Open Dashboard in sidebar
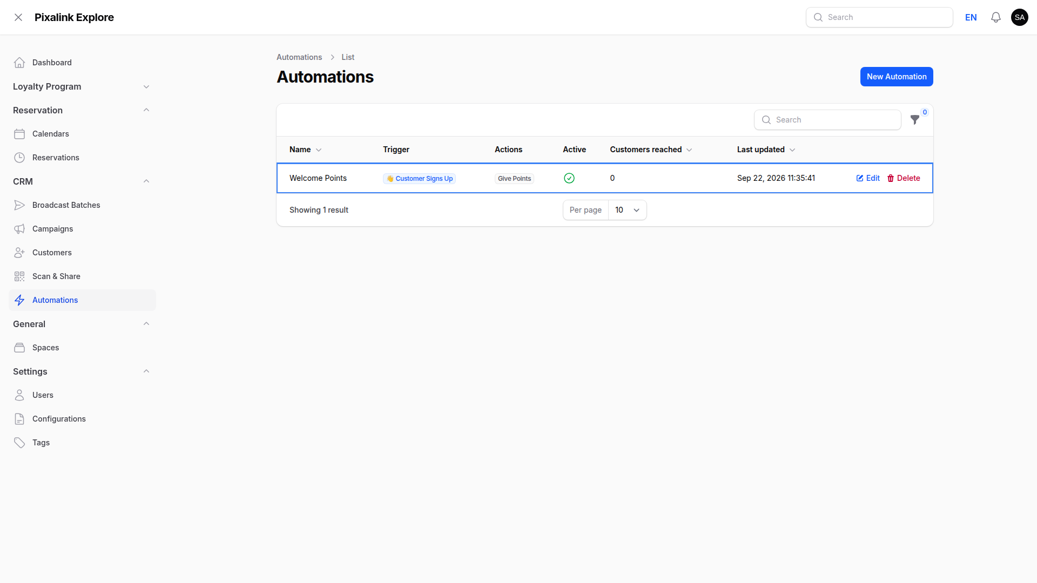Image resolution: width=1037 pixels, height=583 pixels. [x=82, y=63]
